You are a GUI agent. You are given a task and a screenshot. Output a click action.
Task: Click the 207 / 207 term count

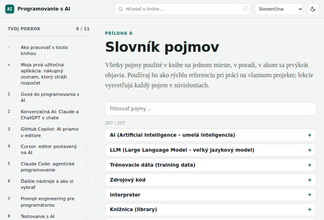tap(115, 123)
